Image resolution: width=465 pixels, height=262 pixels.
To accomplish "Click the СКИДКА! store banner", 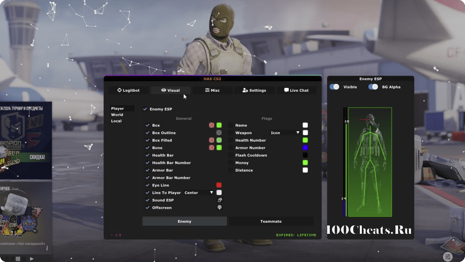I will coord(26,140).
